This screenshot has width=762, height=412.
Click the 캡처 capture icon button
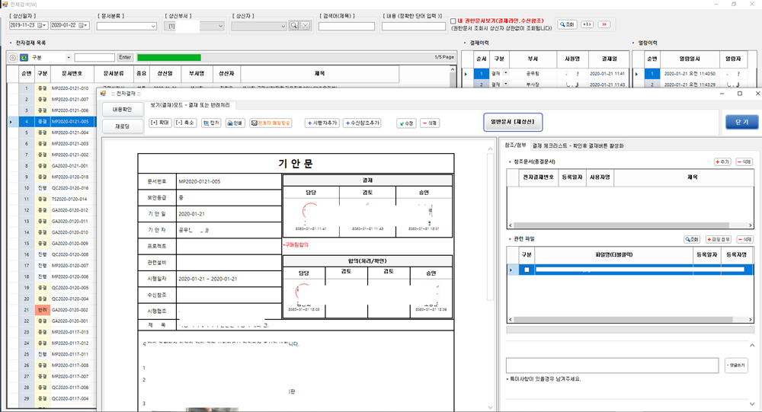211,123
